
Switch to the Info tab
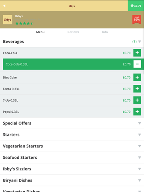[x=105, y=32]
